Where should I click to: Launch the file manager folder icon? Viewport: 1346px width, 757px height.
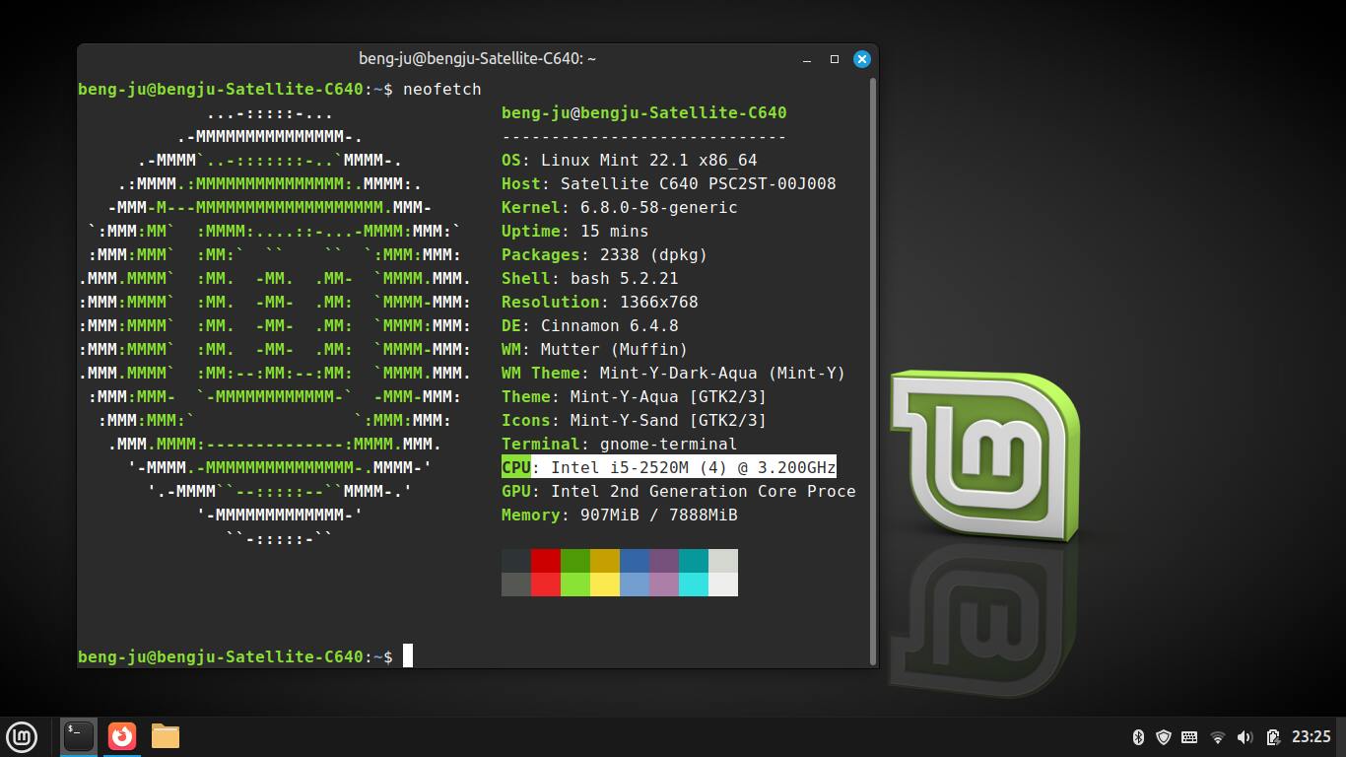coord(166,736)
